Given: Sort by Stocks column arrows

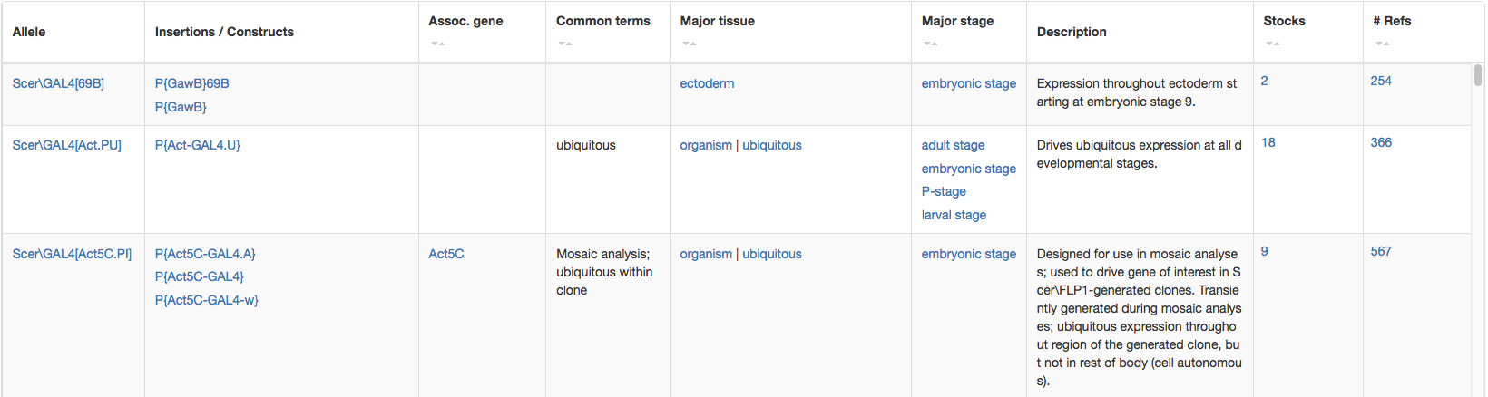Looking at the screenshot, I should 1273,44.
